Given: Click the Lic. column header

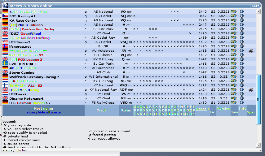Looking at the screenshot, I should (213, 112).
